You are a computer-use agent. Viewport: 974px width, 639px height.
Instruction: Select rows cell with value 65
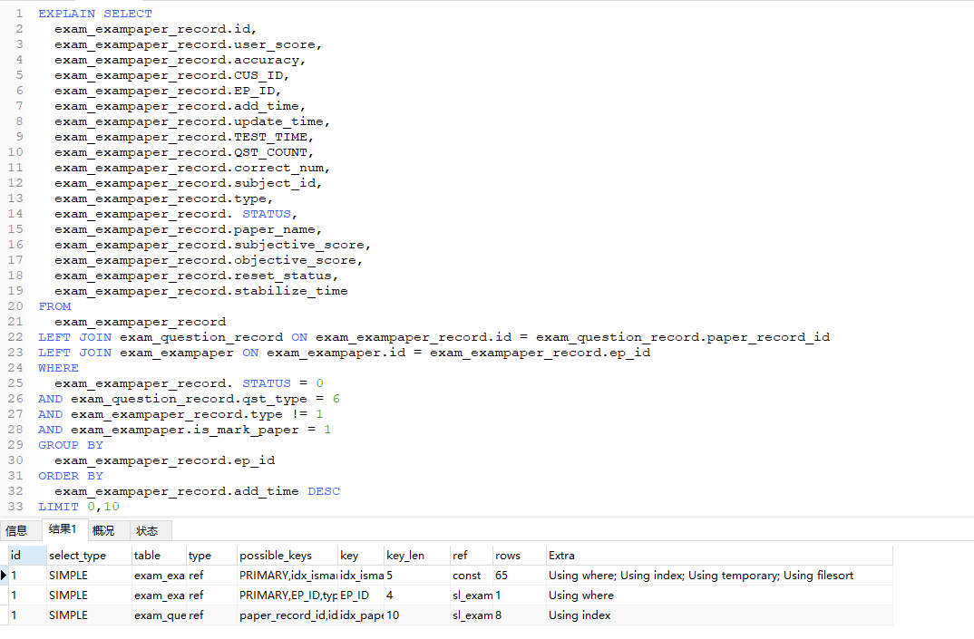pyautogui.click(x=520, y=575)
